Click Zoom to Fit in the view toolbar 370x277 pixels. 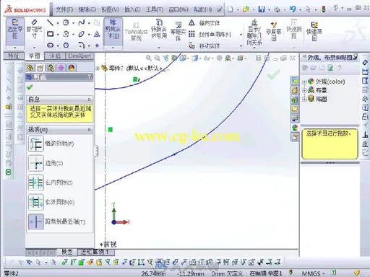pyautogui.click(x=149, y=58)
